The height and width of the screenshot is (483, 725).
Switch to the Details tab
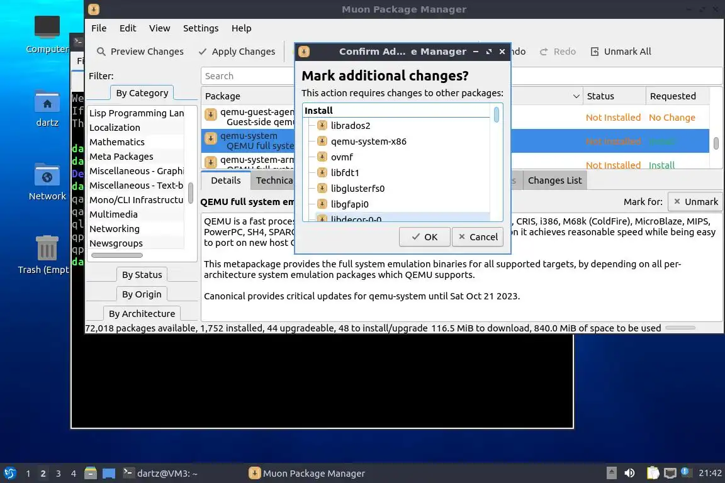coord(226,180)
